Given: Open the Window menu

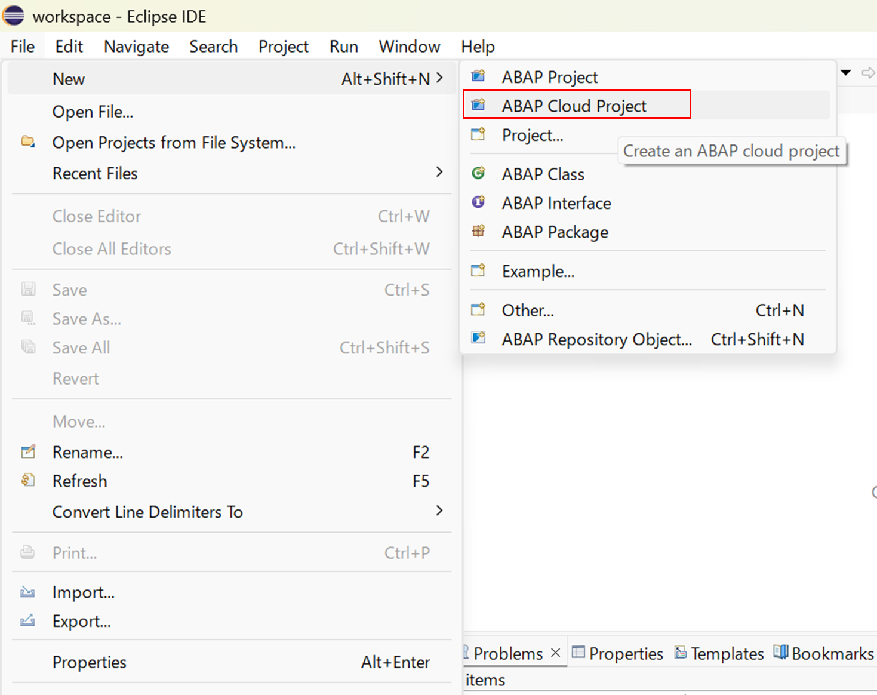Looking at the screenshot, I should (x=408, y=46).
